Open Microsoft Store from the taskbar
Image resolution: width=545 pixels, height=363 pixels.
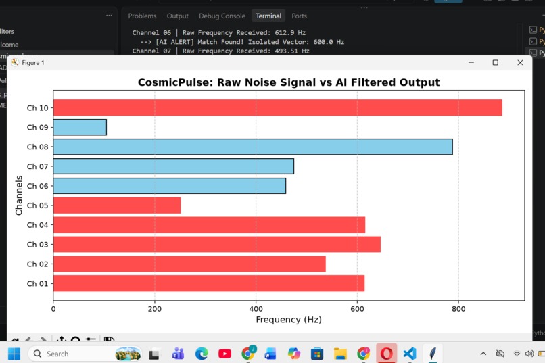click(x=317, y=354)
